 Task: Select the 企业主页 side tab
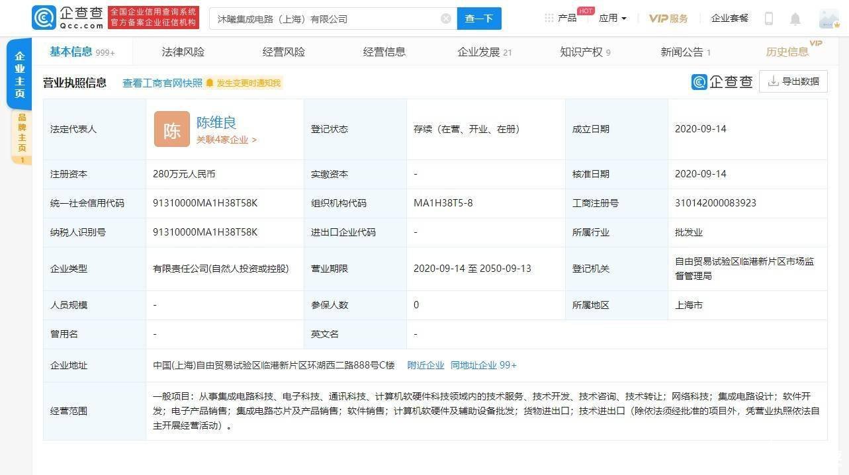coord(20,74)
